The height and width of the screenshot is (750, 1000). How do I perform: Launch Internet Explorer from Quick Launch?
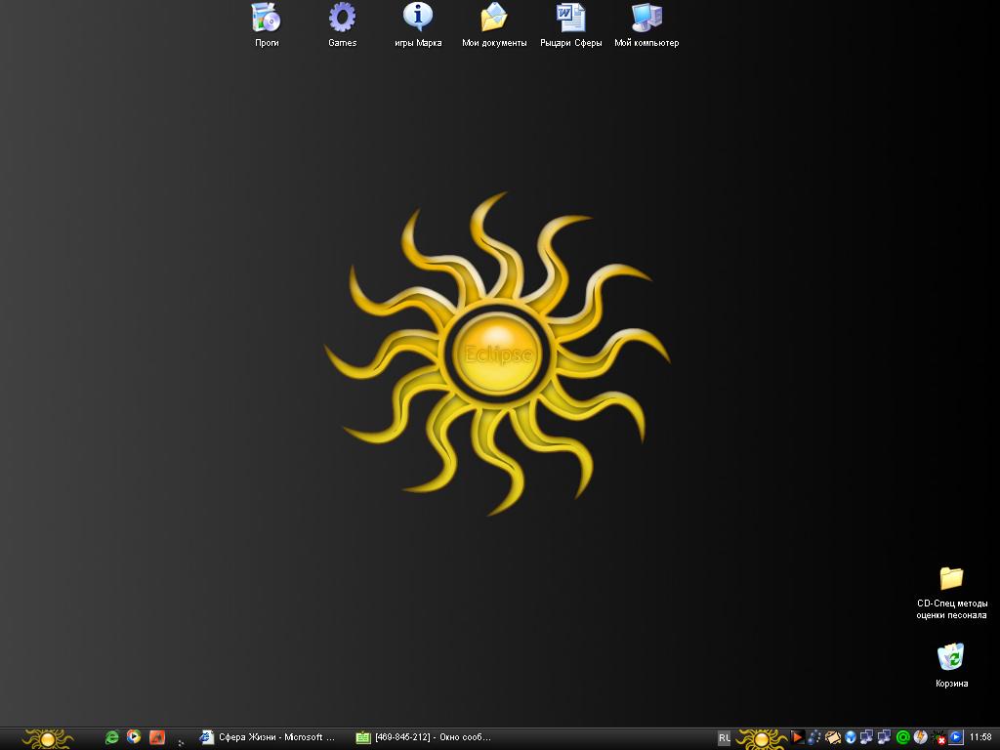click(x=112, y=738)
